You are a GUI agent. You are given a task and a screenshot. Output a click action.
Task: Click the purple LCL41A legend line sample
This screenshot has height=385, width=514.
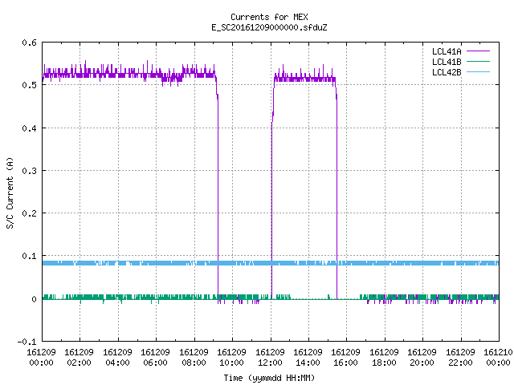[x=478, y=51]
